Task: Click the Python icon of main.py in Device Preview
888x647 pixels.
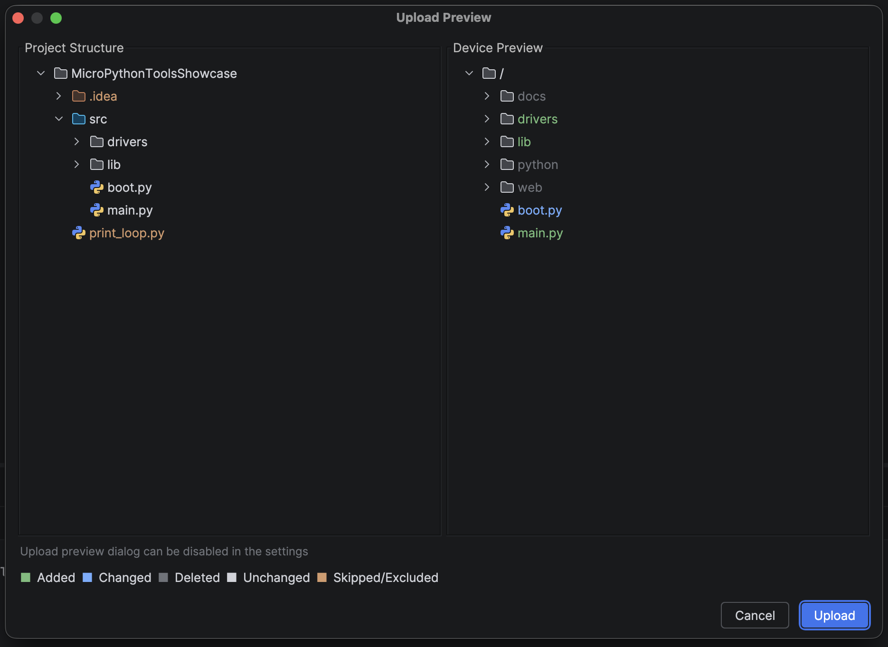Action: click(x=507, y=233)
